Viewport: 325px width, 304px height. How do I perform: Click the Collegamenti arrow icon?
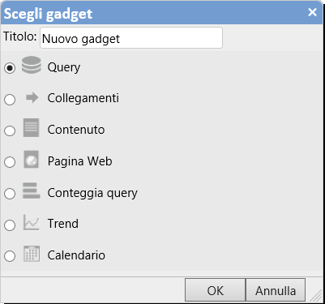pos(32,97)
